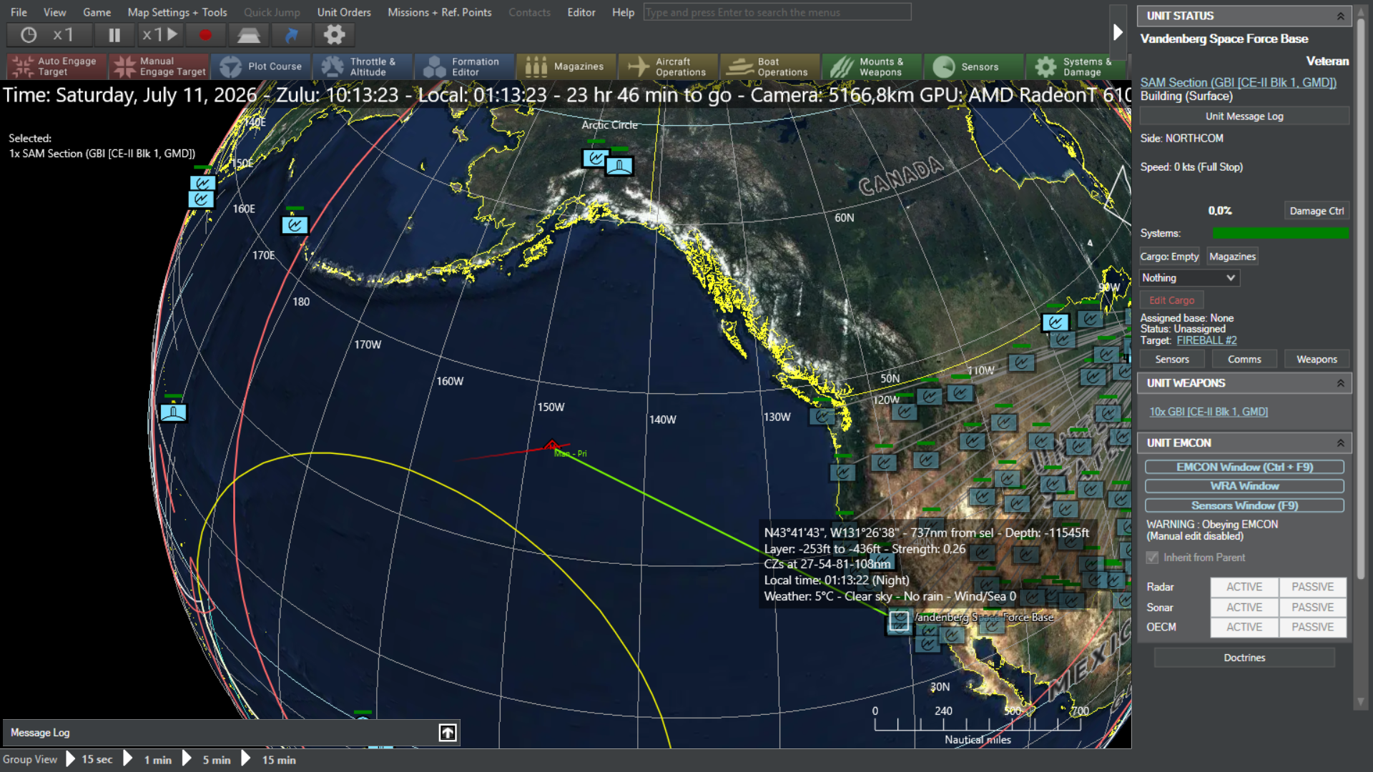The width and height of the screenshot is (1373, 772).
Task: Click the green Systems status bar
Action: pos(1280,233)
